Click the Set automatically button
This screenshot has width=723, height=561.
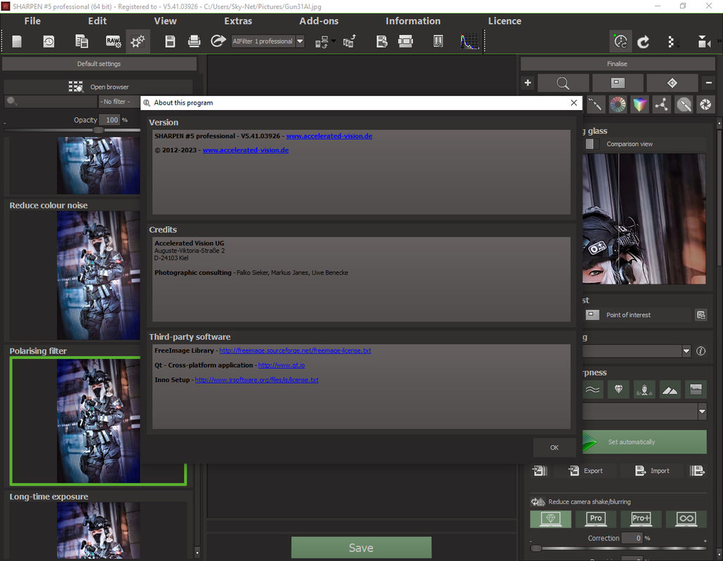[644, 442]
